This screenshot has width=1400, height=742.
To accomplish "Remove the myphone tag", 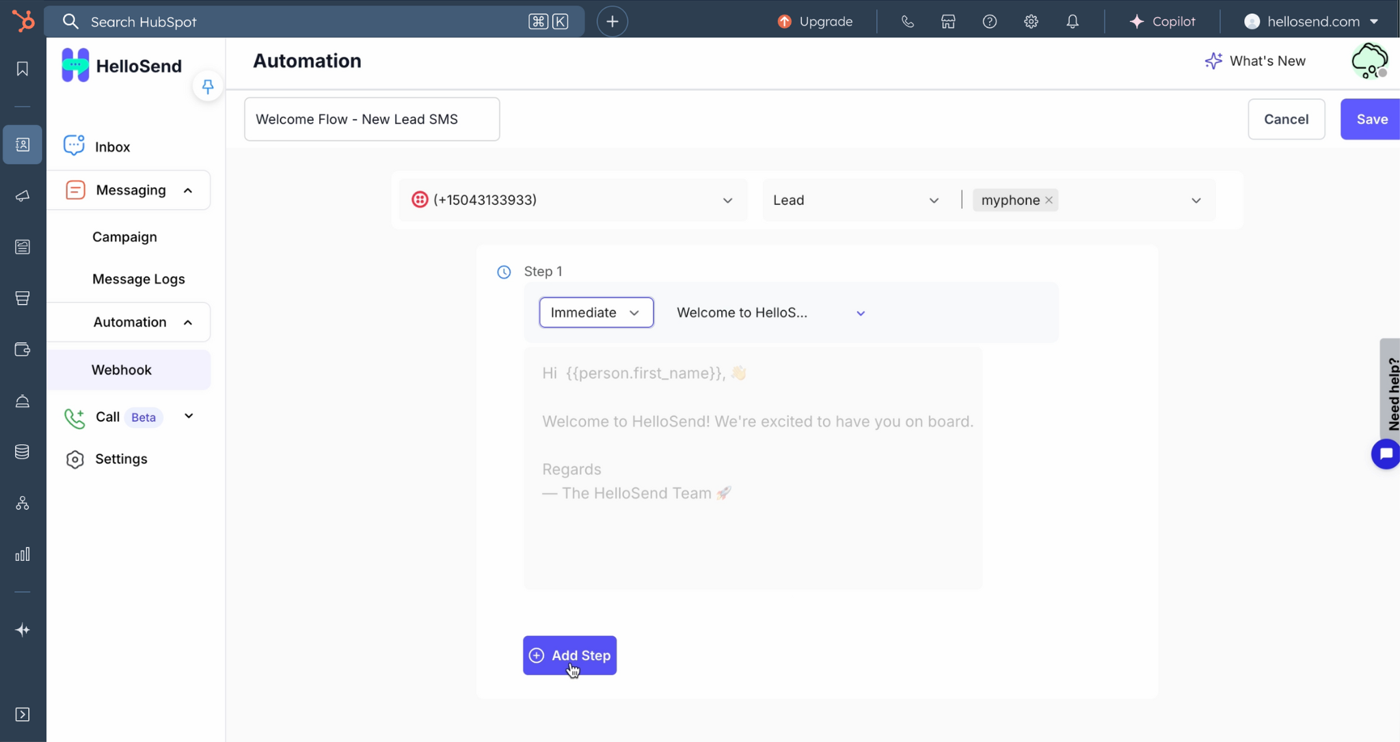I will point(1049,200).
